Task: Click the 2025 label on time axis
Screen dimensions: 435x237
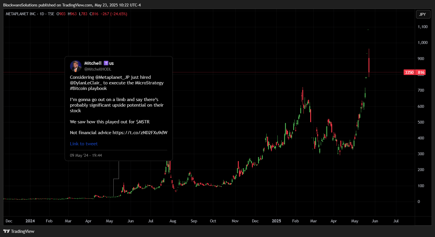Action: tap(276, 221)
